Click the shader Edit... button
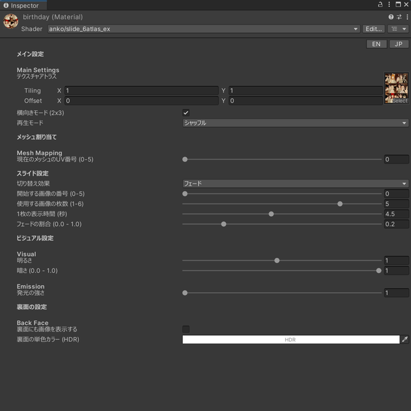This screenshot has height=411, width=411. pos(373,29)
